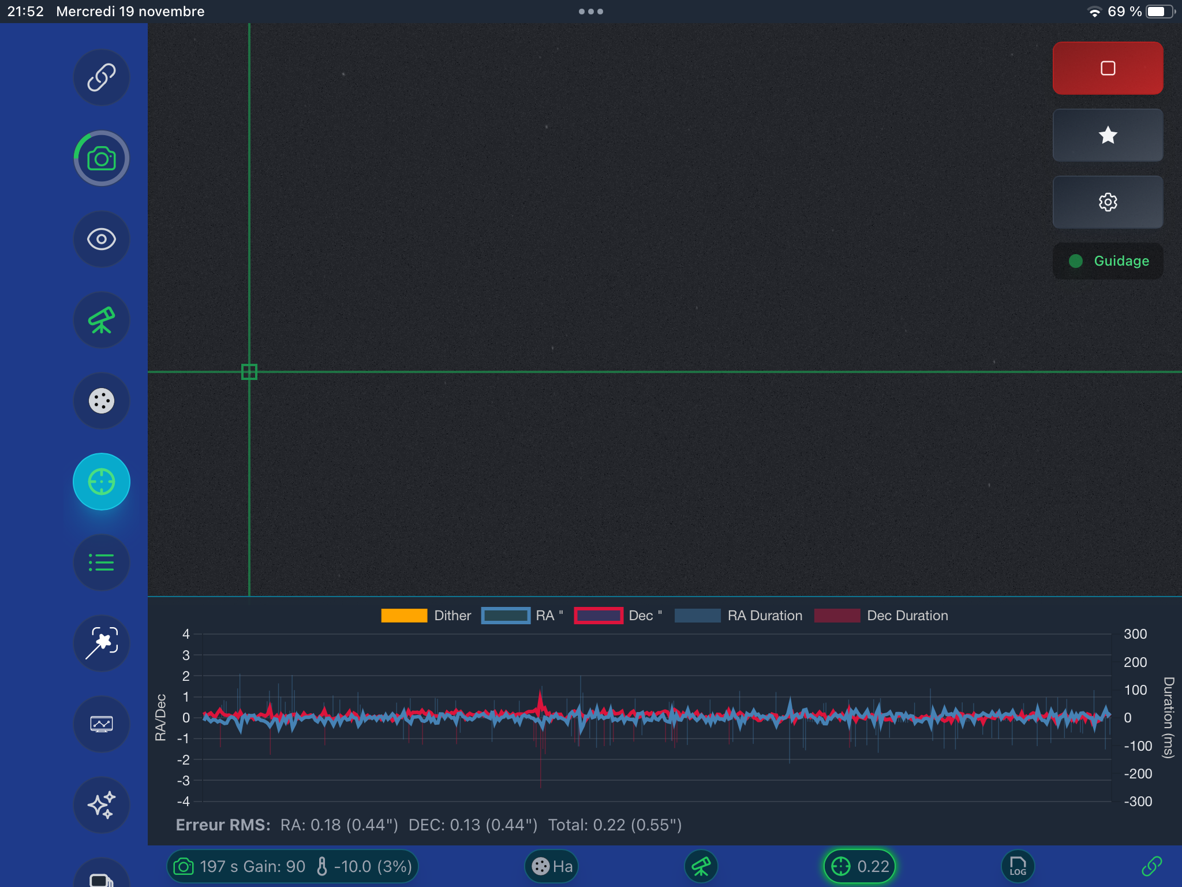The width and height of the screenshot is (1182, 887).
Task: Open guiding settings gear button
Action: pyautogui.click(x=1108, y=202)
